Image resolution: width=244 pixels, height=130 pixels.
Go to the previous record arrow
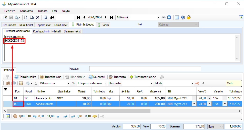84,17
